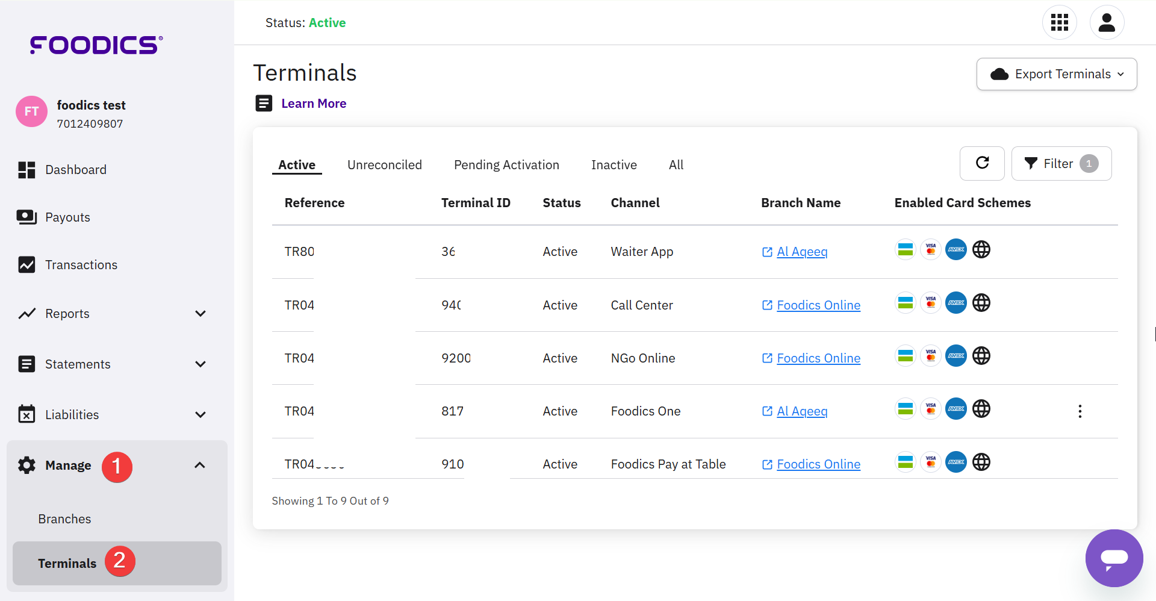Open the Filter button

[1061, 163]
